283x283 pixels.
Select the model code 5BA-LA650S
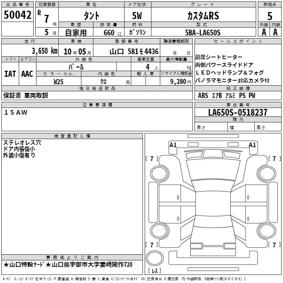click(203, 33)
